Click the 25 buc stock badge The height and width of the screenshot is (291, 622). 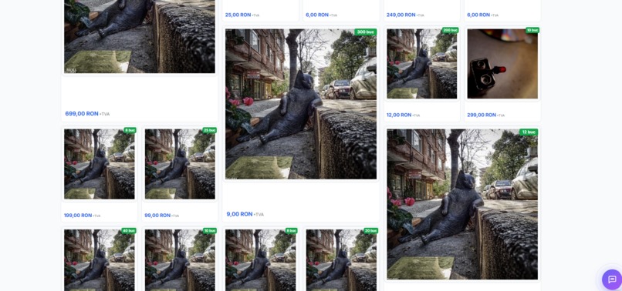point(209,130)
